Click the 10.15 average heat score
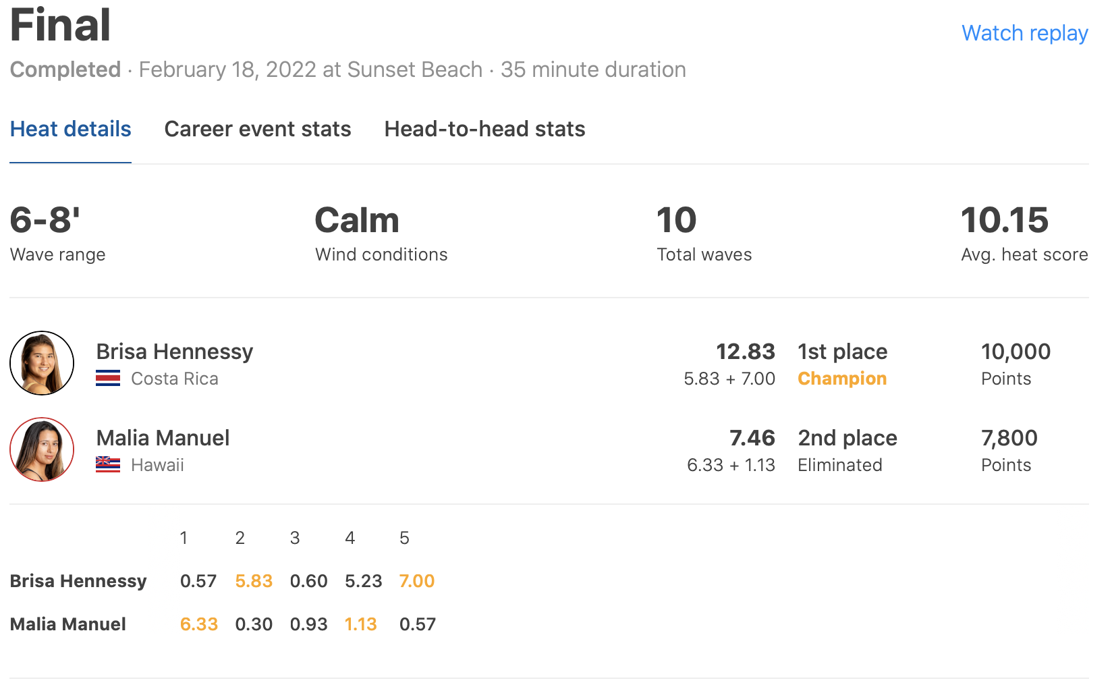This screenshot has height=687, width=1112. tap(1004, 221)
